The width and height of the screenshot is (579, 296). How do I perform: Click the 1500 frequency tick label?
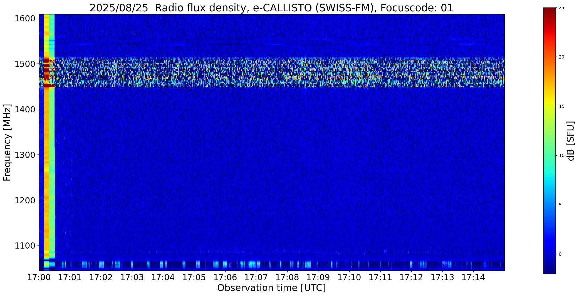click(25, 64)
